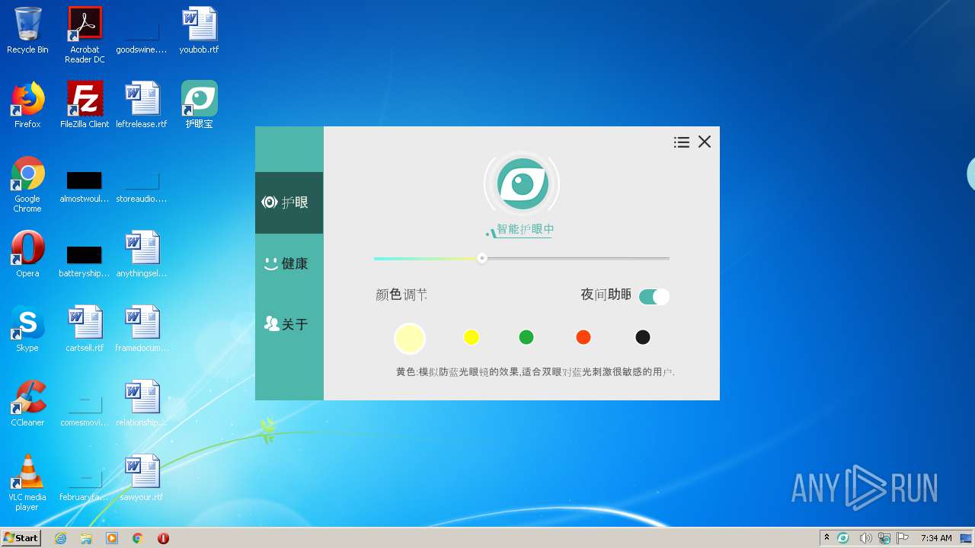The width and height of the screenshot is (975, 548).
Task: Open the almostwoul... desktop file
Action: (x=85, y=187)
